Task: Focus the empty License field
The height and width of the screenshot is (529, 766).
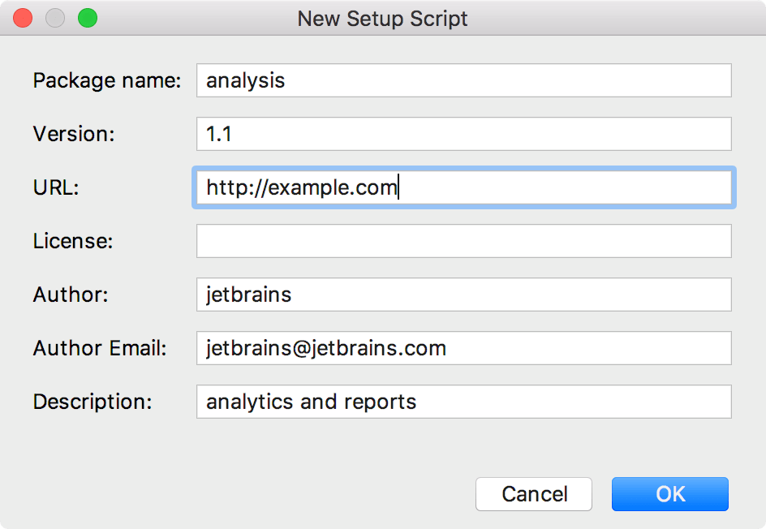Action: pyautogui.click(x=463, y=241)
